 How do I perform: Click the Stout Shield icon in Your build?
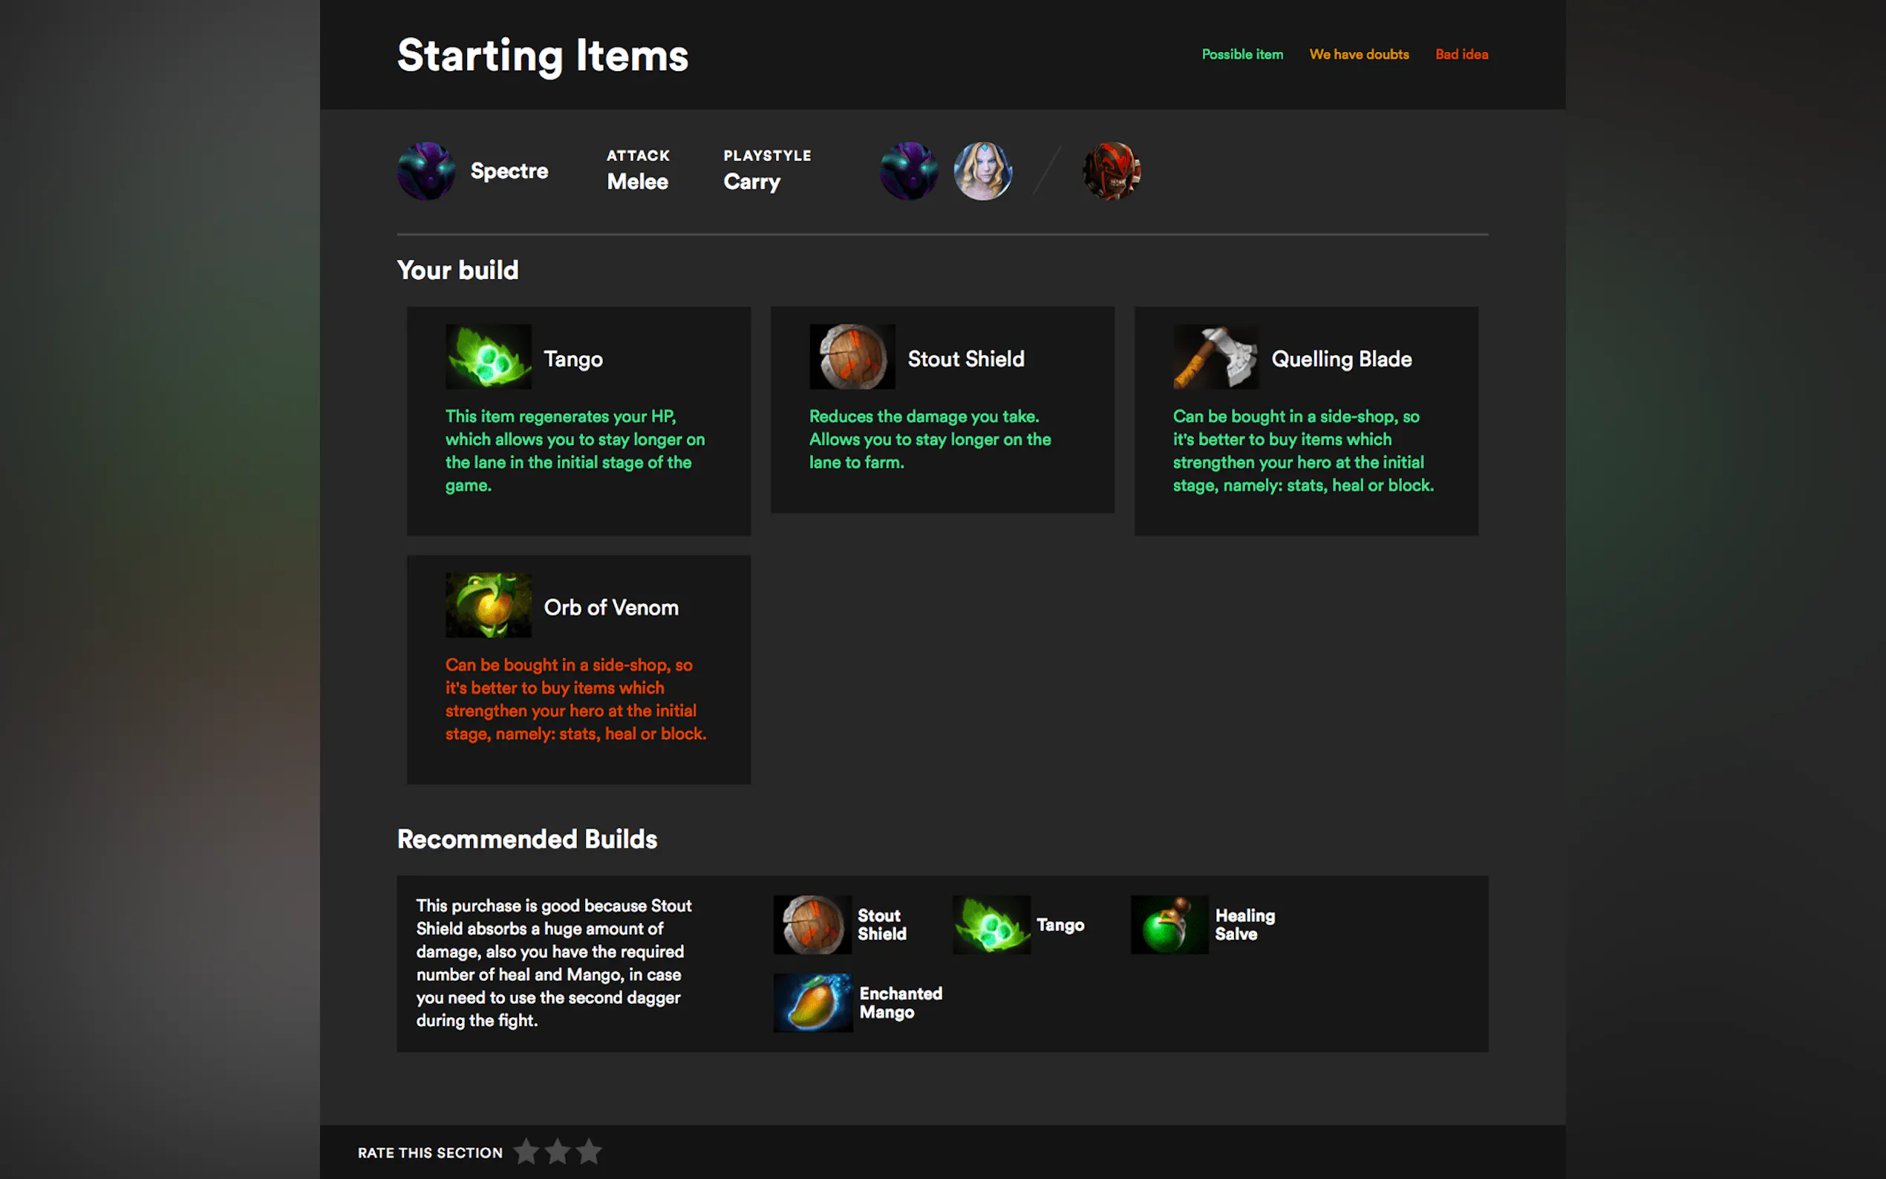[x=852, y=357]
